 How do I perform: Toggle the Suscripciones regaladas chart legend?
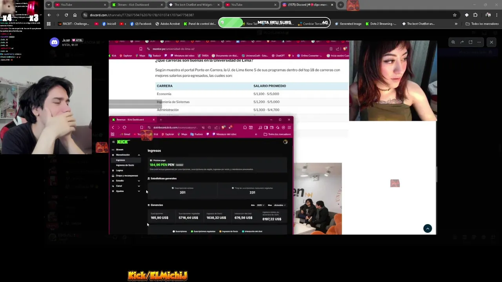[x=203, y=231]
